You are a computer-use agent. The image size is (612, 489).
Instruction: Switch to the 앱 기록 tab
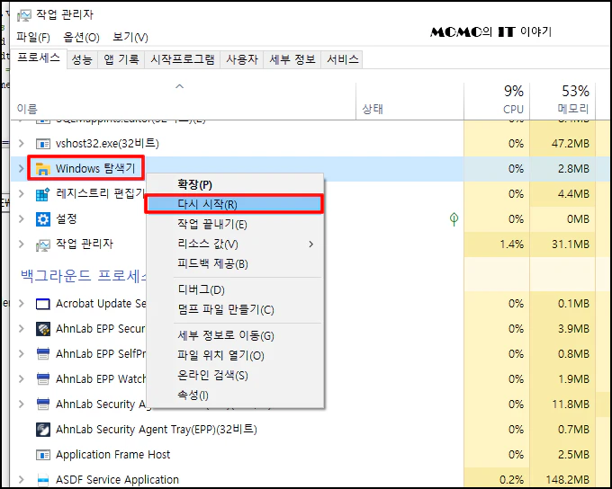pos(121,59)
